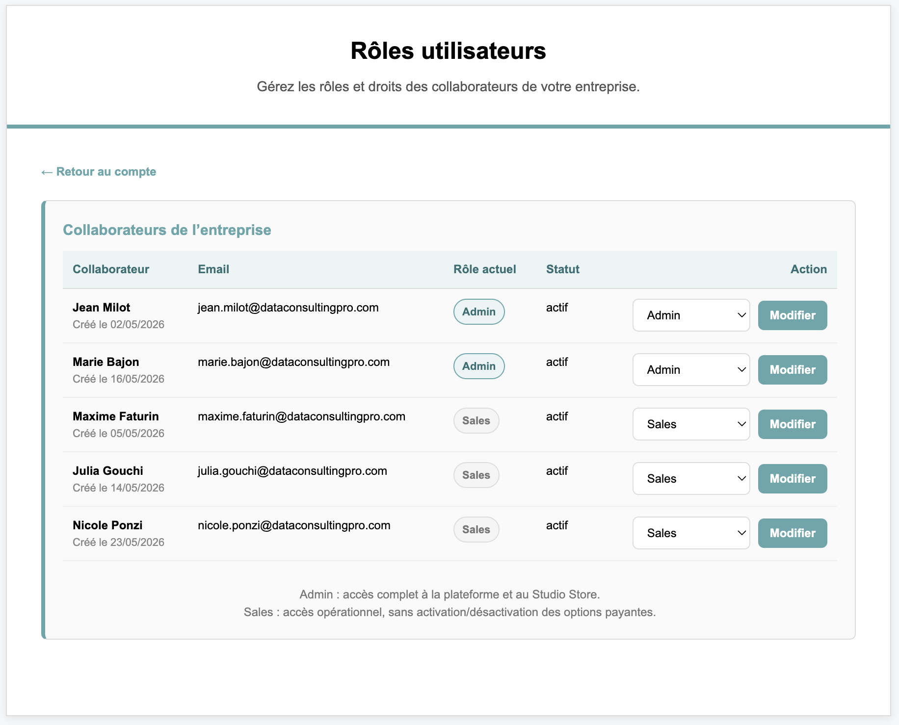The image size is (899, 725).
Task: Open role dropdown for Nicole Ponzi
Action: coord(691,533)
